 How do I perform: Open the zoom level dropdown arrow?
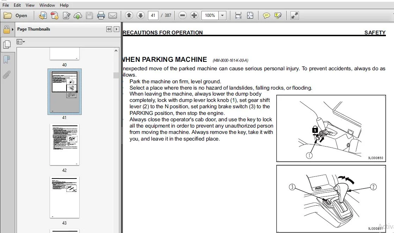pyautogui.click(x=223, y=15)
